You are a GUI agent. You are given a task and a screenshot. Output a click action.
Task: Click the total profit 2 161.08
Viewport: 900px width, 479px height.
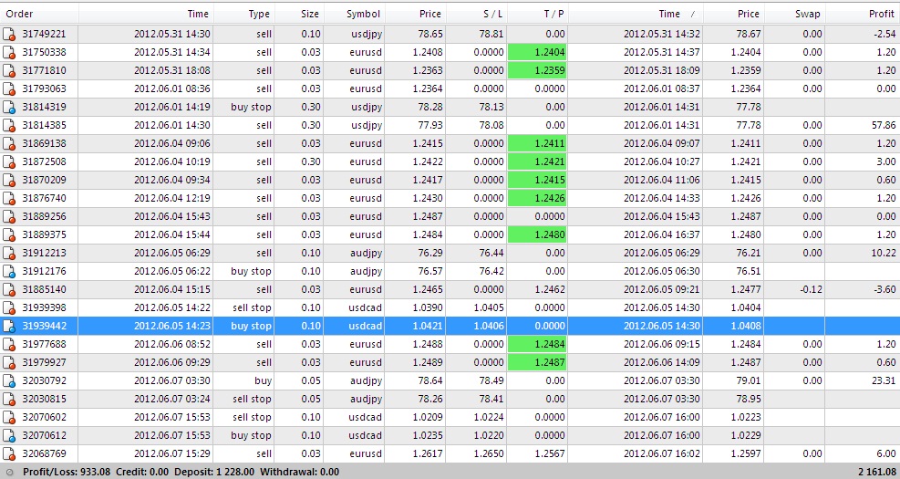pyautogui.click(x=877, y=472)
